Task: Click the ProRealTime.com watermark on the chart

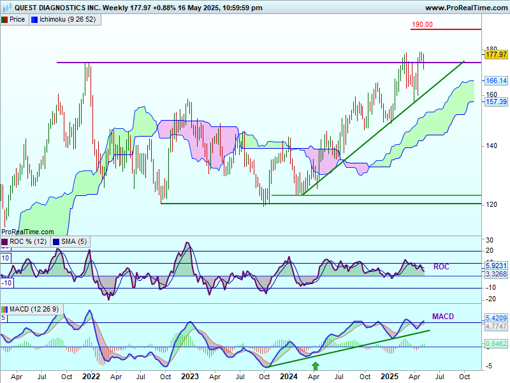Action: 25,231
